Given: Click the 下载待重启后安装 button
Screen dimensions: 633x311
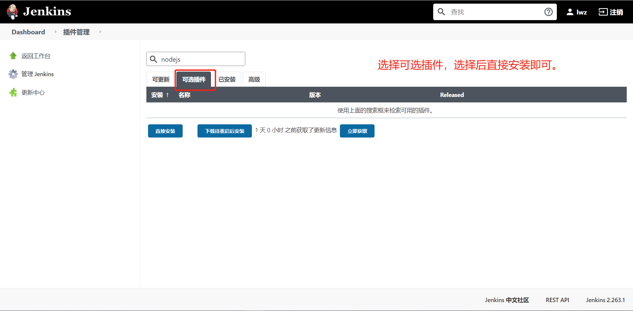Looking at the screenshot, I should (x=225, y=131).
